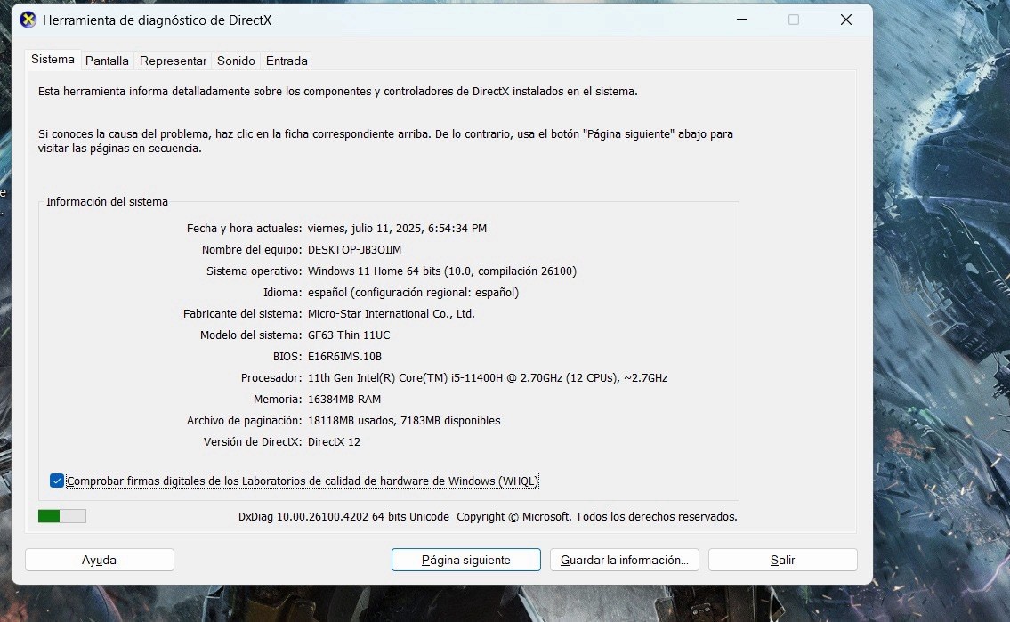1010x622 pixels.
Task: Click the BIOS value E16R6IMS.10B
Action: 344,356
